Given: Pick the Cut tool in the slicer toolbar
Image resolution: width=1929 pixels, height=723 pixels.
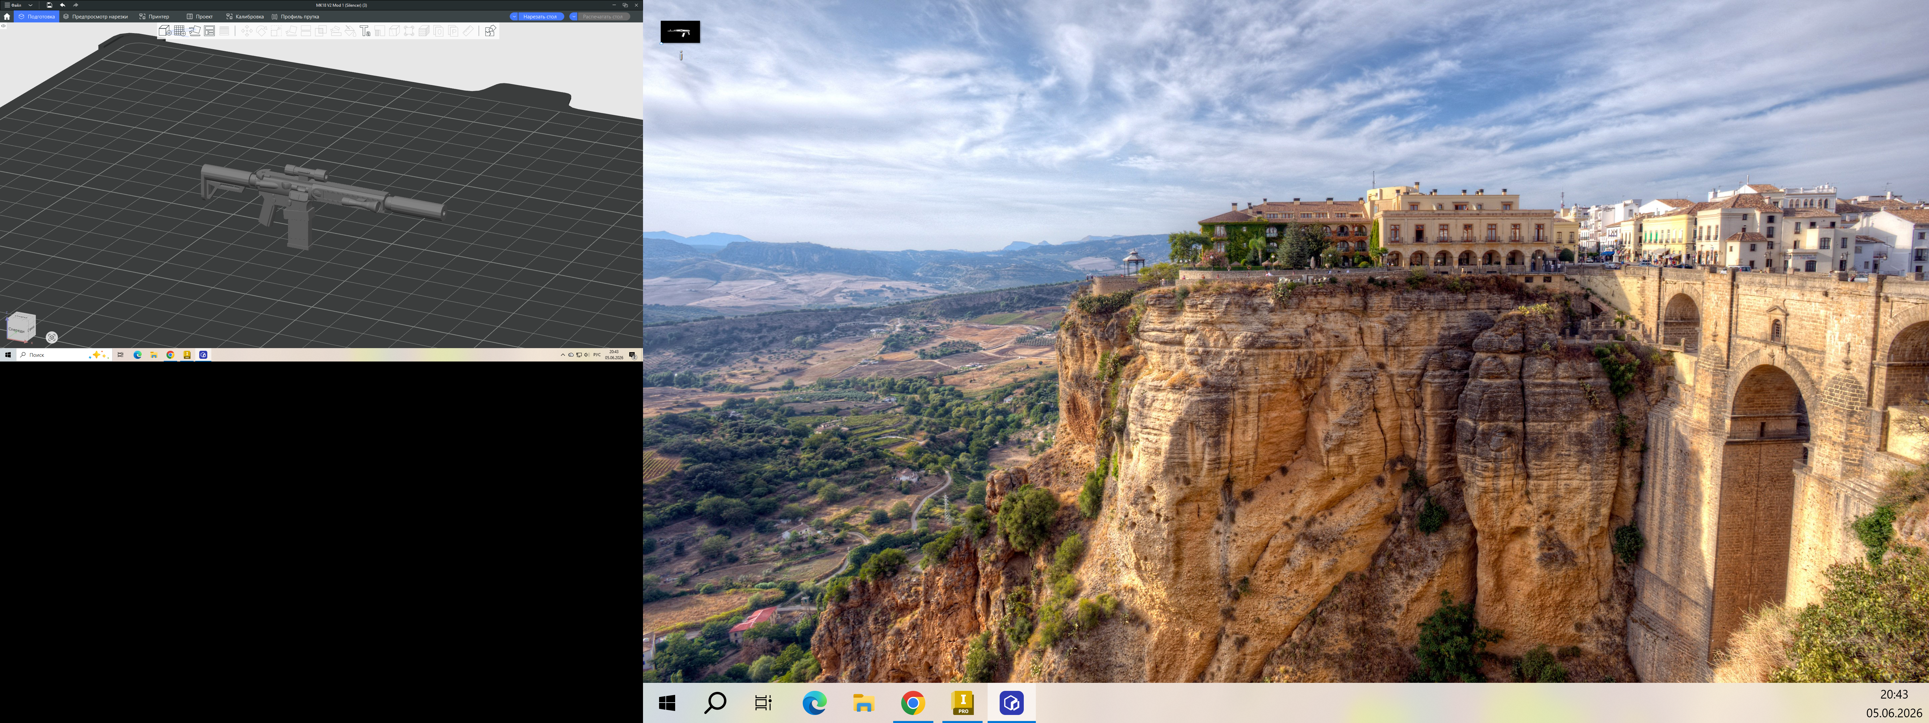Looking at the screenshot, I should tap(306, 31).
